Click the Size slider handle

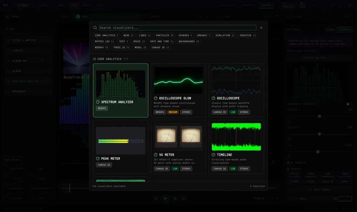(x=318, y=152)
